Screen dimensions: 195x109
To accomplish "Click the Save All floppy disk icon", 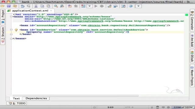I will coord(9,6).
